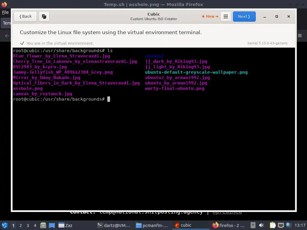Click the copy icon next to Back
This screenshot has width=307, height=230.
point(44,16)
